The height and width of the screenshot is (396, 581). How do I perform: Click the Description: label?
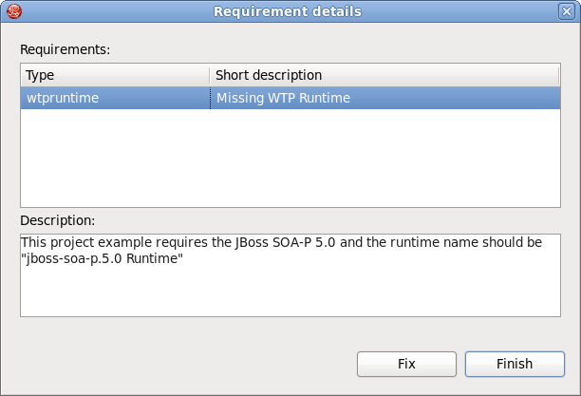tap(58, 219)
